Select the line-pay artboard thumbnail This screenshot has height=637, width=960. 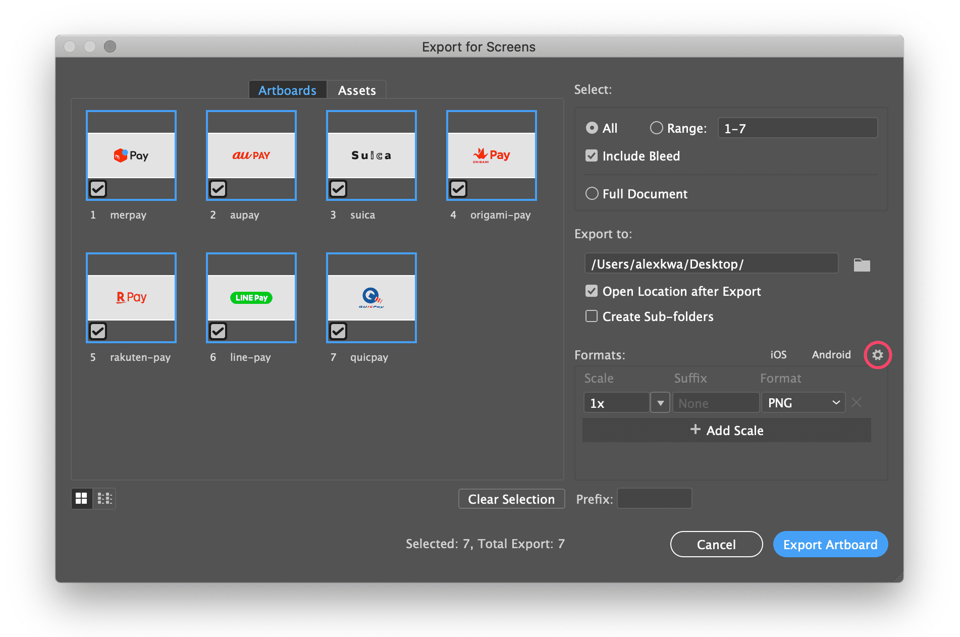251,298
